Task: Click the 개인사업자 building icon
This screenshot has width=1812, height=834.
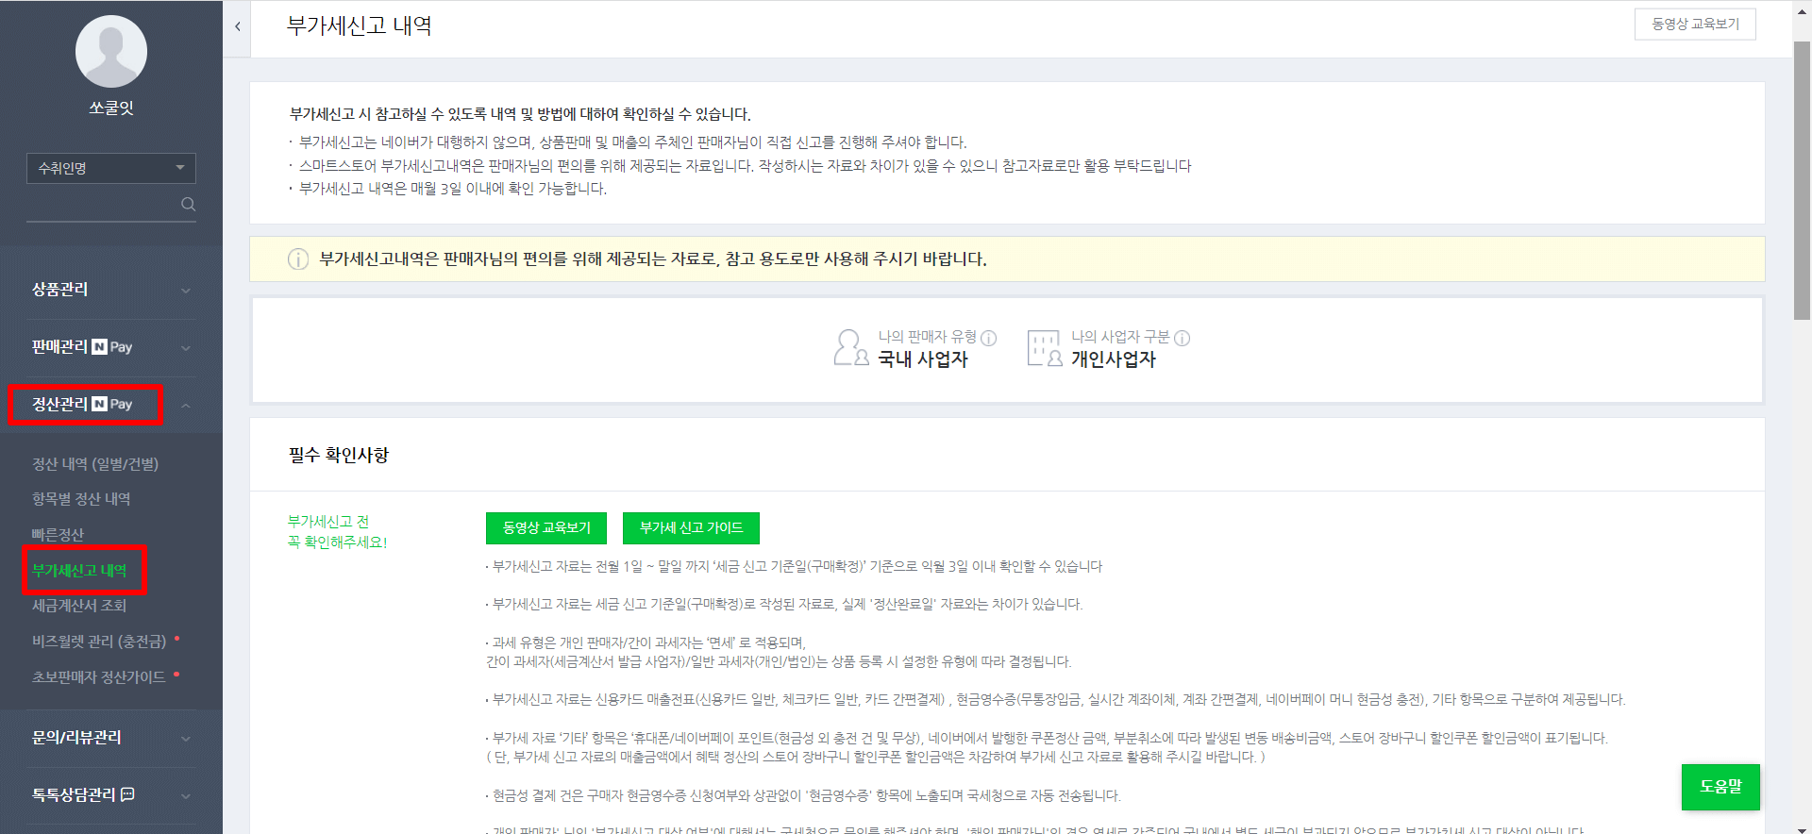Action: point(1045,348)
